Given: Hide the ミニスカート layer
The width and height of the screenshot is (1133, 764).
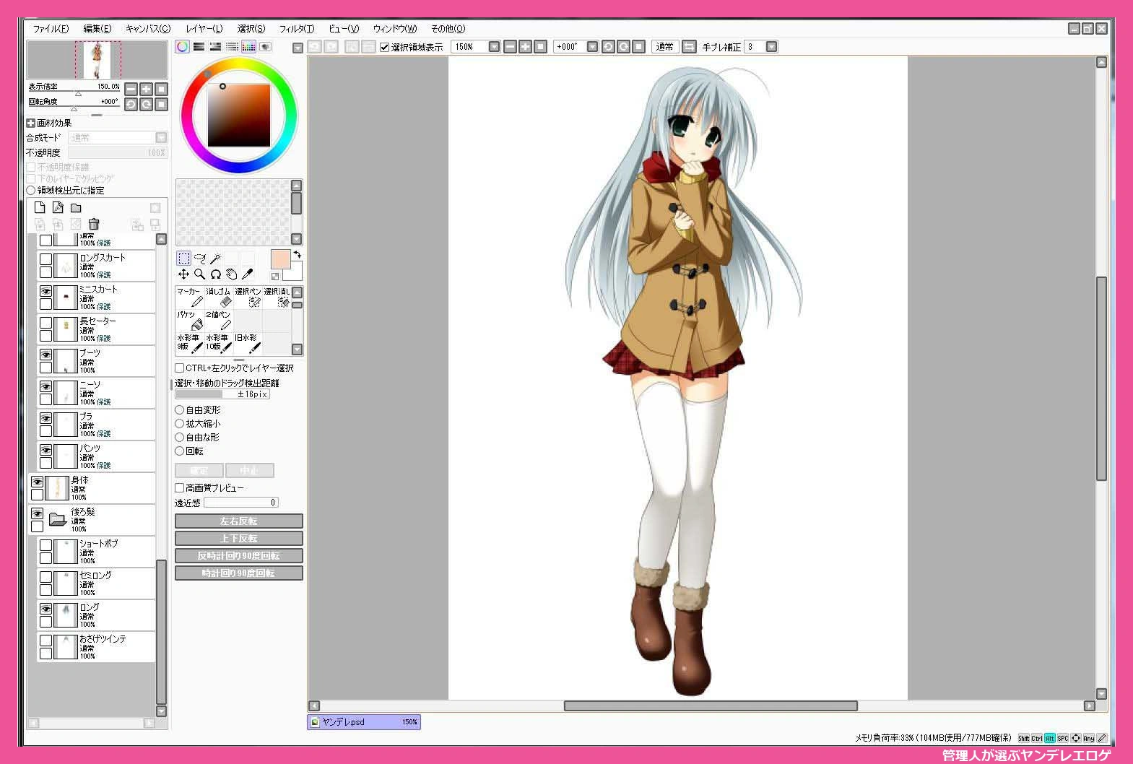Looking at the screenshot, I should (45, 291).
